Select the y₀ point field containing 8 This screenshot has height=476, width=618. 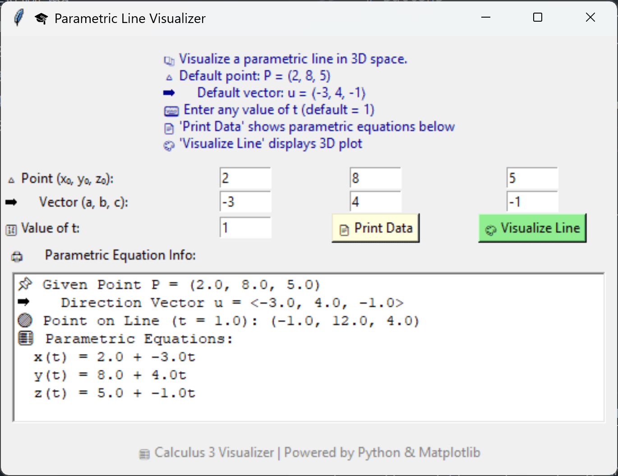point(375,178)
